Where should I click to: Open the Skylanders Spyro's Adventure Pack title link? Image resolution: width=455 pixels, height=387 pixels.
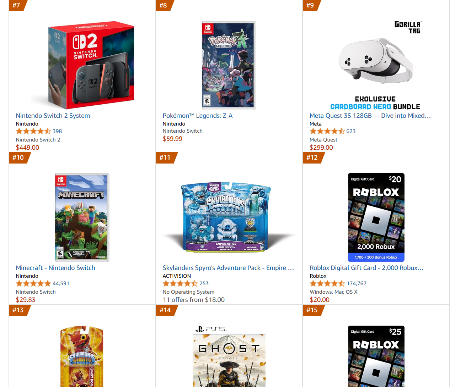click(x=228, y=268)
